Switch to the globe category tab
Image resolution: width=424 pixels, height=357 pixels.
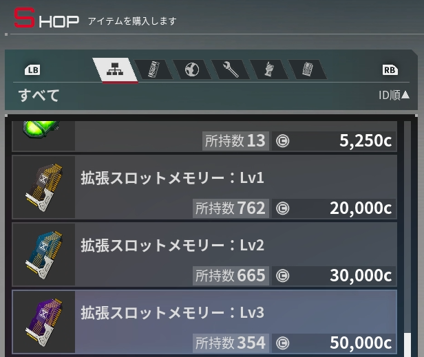pos(192,69)
